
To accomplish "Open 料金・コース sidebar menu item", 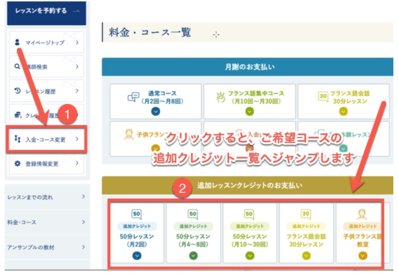I will click(46, 222).
